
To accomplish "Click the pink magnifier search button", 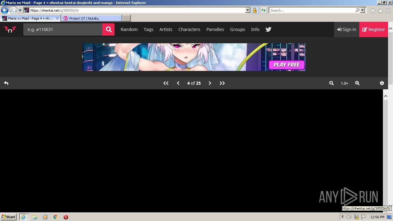I will pyautogui.click(x=108, y=29).
